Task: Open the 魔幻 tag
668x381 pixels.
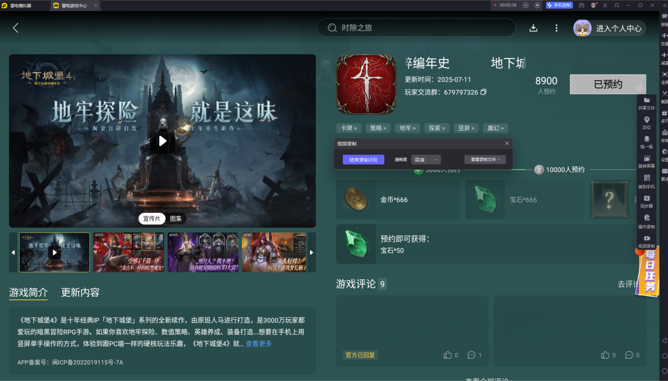Action: 496,128
